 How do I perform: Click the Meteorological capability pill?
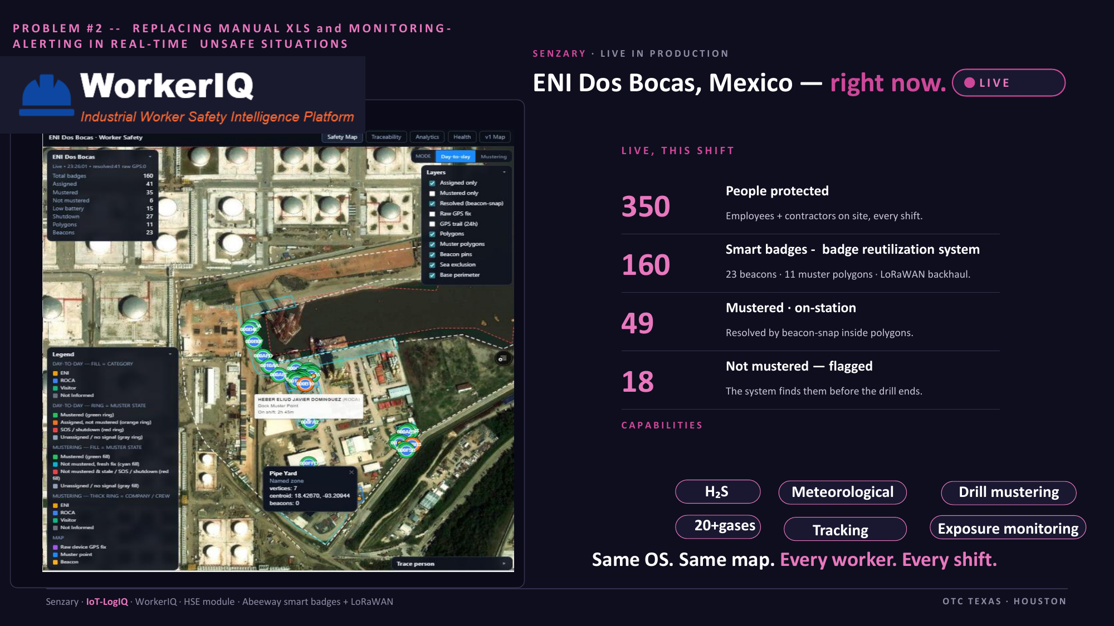tap(843, 492)
